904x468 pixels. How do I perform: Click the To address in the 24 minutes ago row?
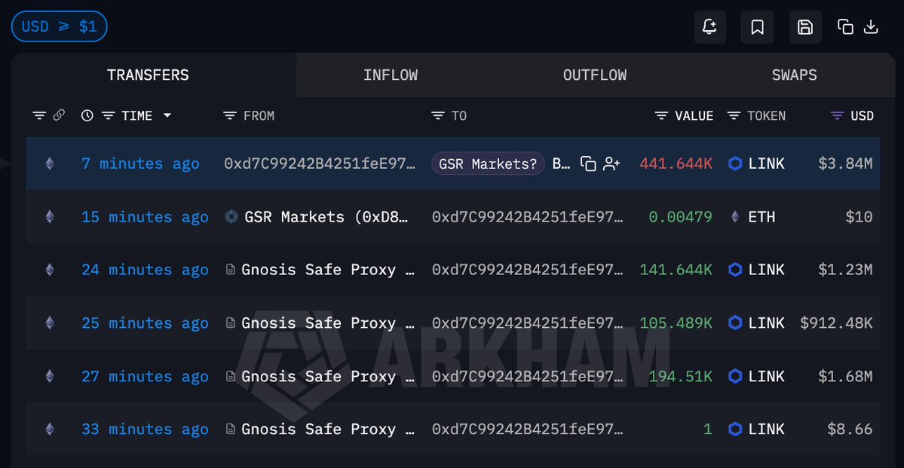pyautogui.click(x=528, y=270)
